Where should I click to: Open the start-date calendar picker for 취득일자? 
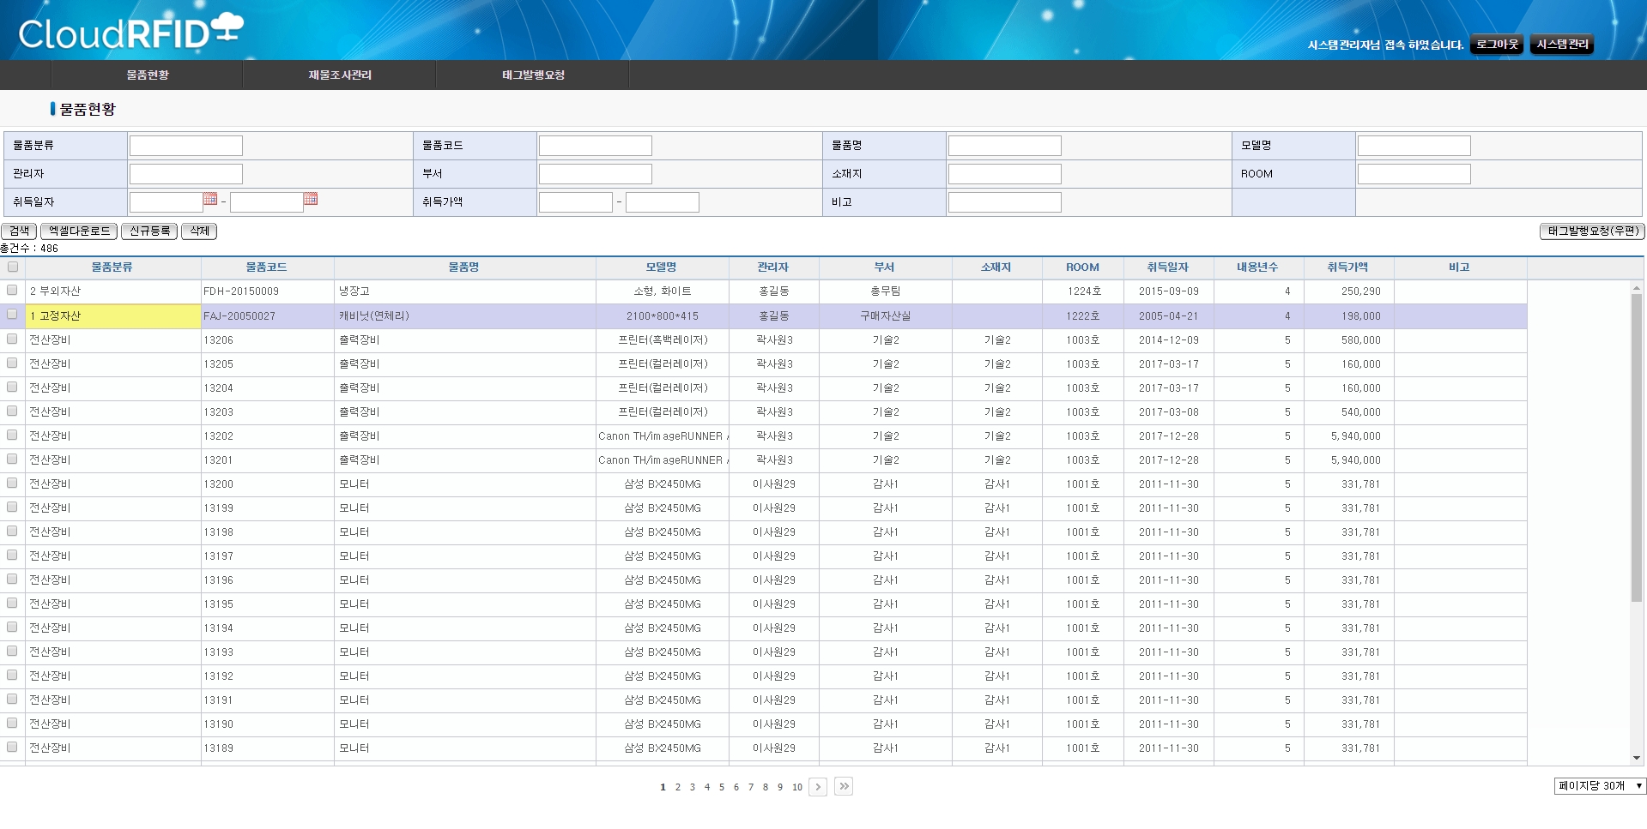[210, 199]
